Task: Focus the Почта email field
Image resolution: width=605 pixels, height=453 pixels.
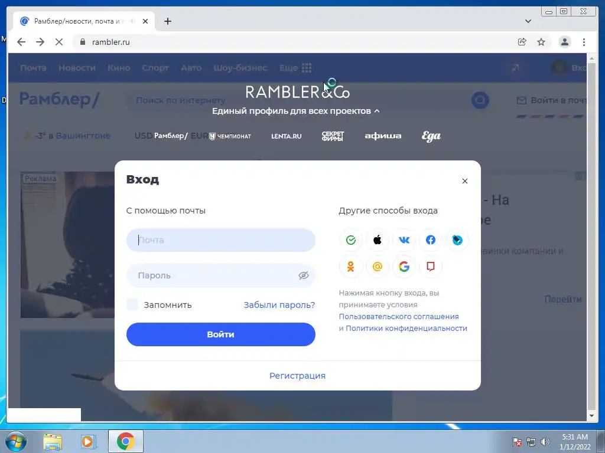Action: (x=221, y=240)
